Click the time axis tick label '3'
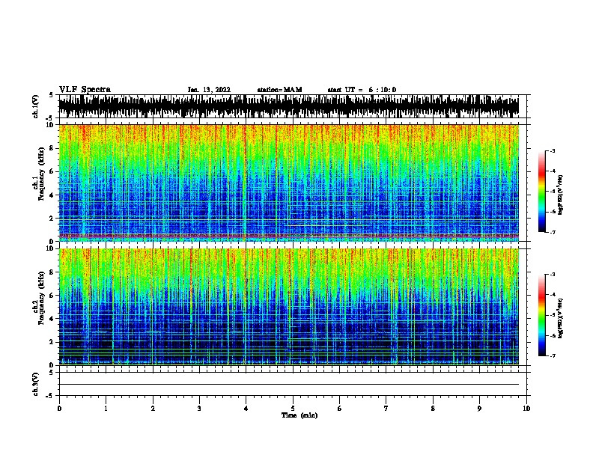Screen dimensions: 593x458 pos(199,409)
